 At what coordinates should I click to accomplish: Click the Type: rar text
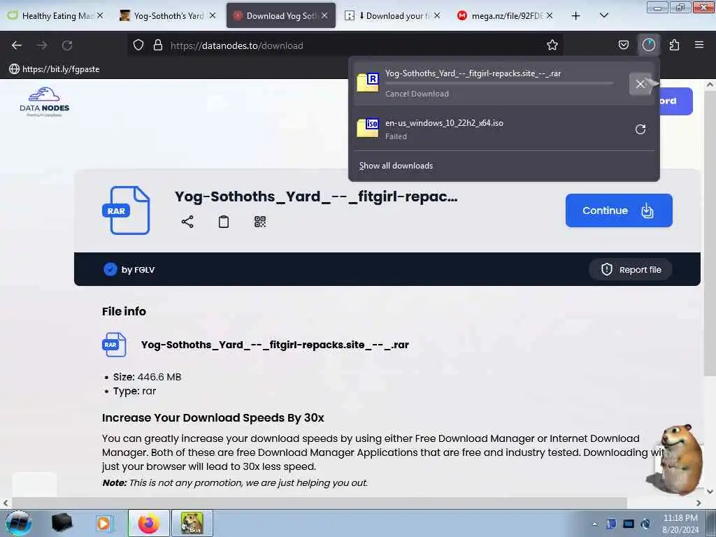134,391
